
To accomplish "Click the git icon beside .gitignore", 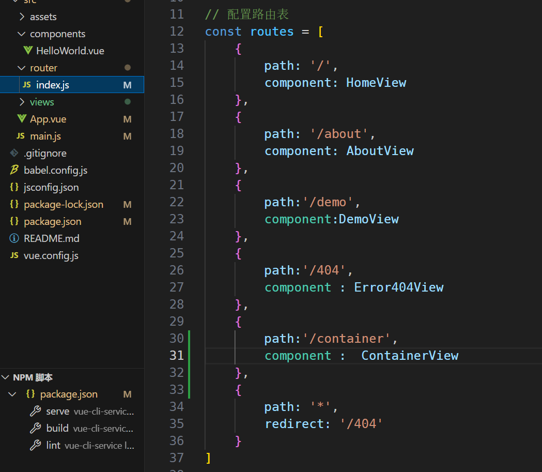I will [14, 153].
